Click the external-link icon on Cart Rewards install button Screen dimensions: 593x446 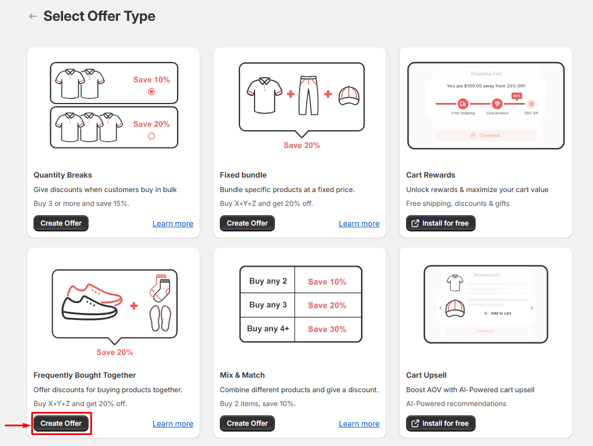[415, 223]
